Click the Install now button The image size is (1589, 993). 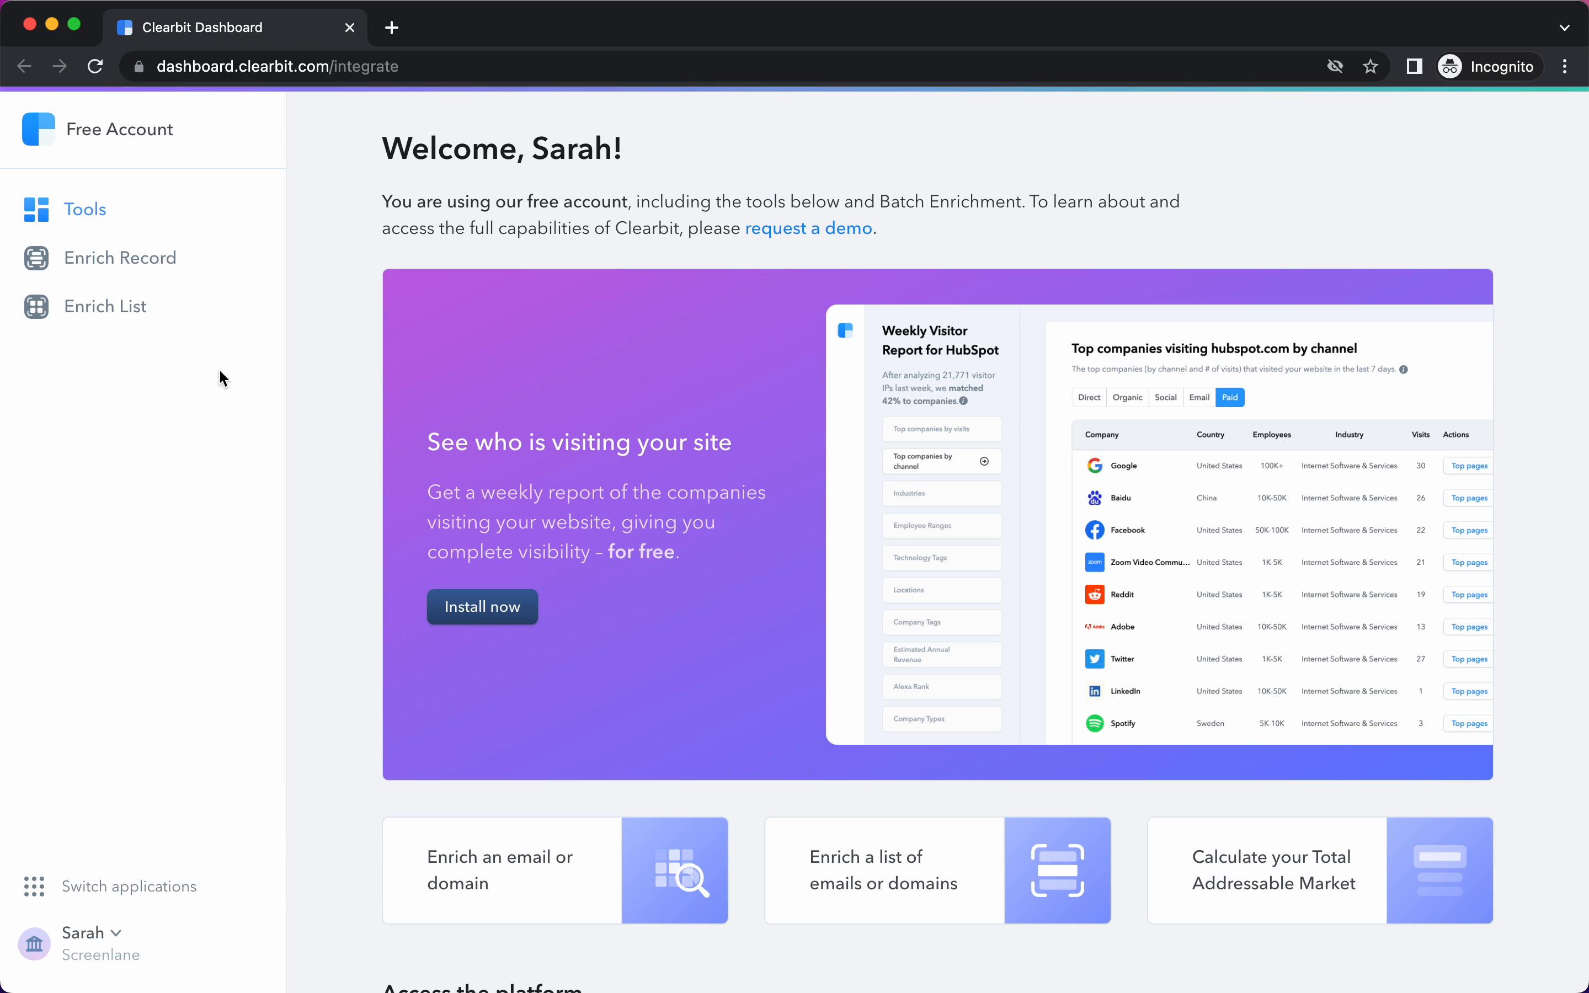coord(483,606)
